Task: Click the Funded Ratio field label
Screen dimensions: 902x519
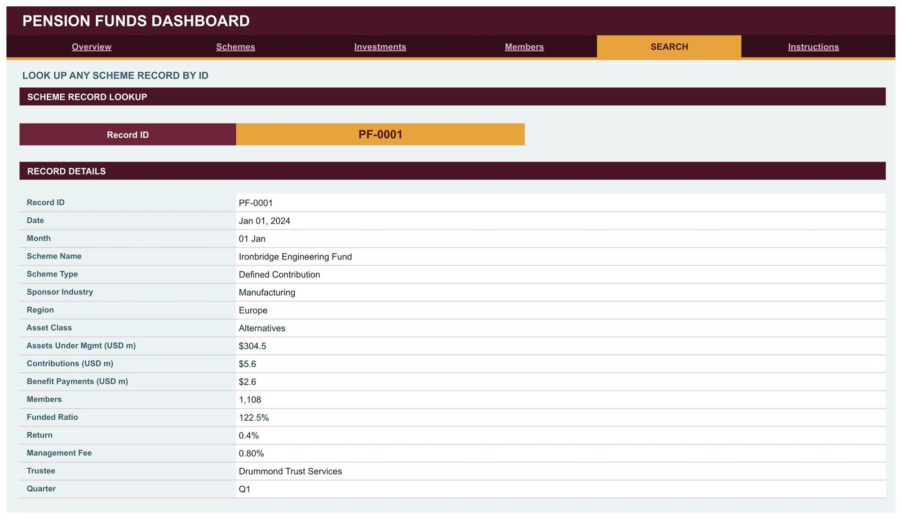Action: [52, 417]
